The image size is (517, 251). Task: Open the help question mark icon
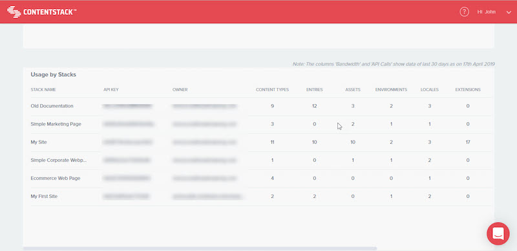click(x=464, y=12)
